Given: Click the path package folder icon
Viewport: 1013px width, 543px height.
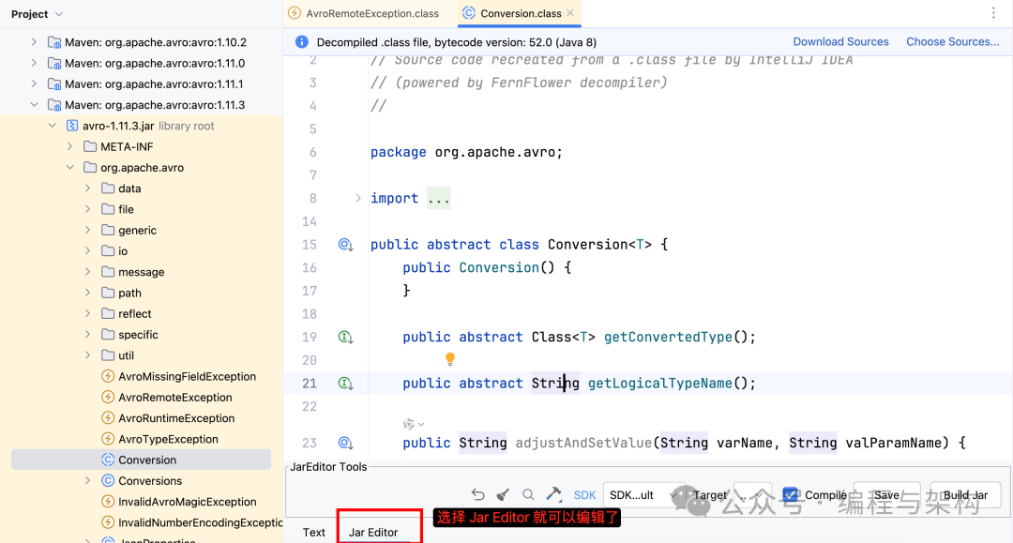Looking at the screenshot, I should [108, 293].
